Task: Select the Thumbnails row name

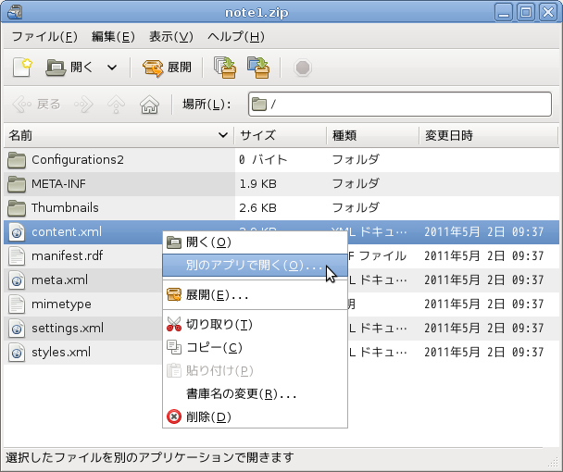Action: coord(65,208)
